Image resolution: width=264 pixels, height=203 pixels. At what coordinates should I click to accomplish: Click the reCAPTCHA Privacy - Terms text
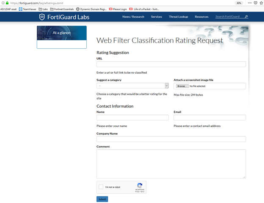(140, 192)
